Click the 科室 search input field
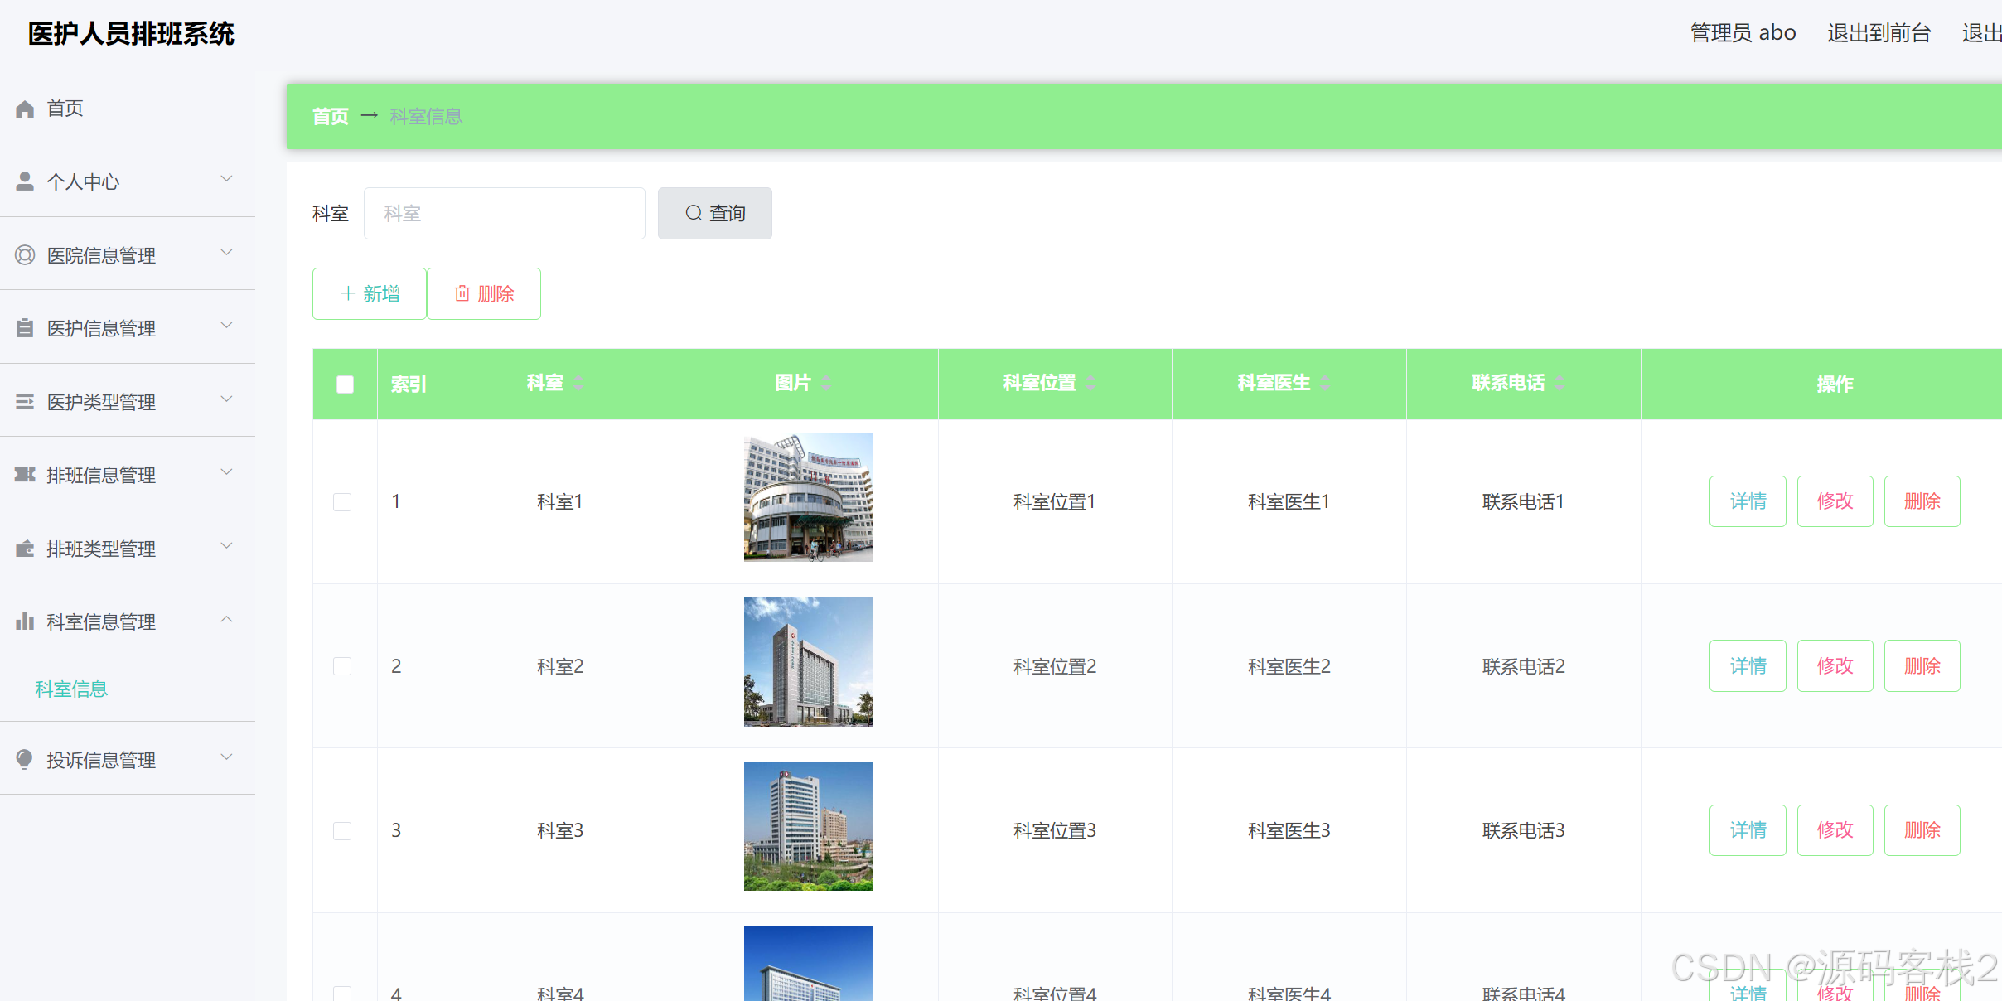This screenshot has width=2002, height=1001. 504,214
